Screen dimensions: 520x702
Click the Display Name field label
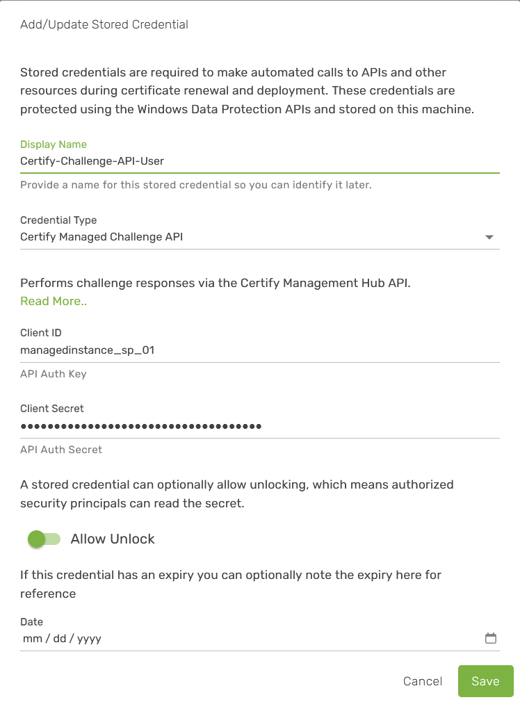54,145
